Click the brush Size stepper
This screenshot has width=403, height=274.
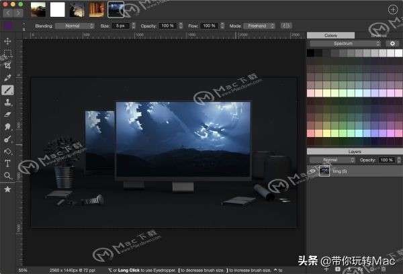(x=134, y=26)
